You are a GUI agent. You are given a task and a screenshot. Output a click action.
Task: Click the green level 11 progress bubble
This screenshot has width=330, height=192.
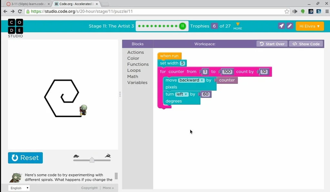pyautogui.click(x=182, y=26)
